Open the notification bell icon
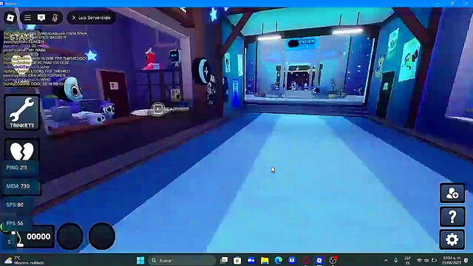The width and height of the screenshot is (473, 266). pos(466,261)
